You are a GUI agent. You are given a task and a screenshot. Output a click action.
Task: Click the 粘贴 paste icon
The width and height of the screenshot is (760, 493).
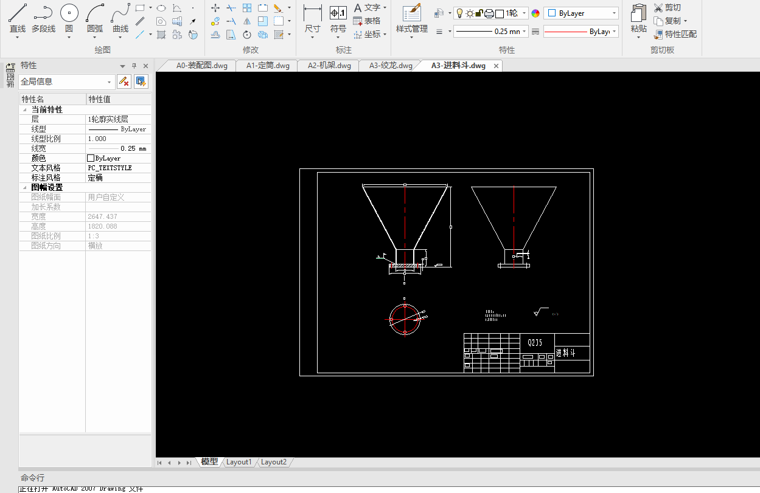638,18
